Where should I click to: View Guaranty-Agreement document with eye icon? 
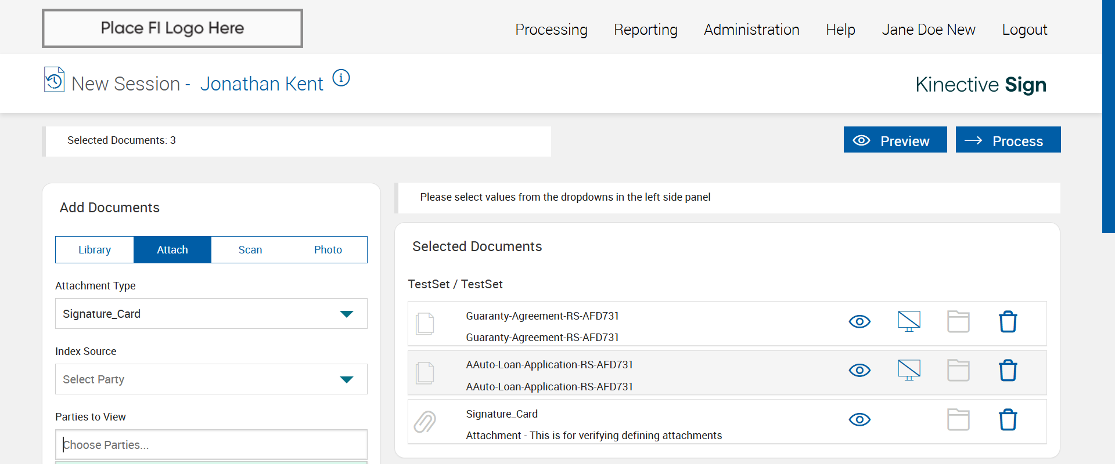859,322
